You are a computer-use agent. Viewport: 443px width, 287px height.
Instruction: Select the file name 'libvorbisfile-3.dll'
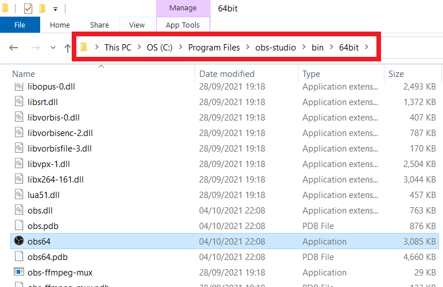tap(59, 149)
